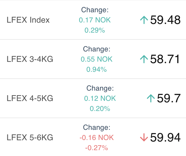
Task: Click the 59.94 price value
Action: tap(165, 137)
